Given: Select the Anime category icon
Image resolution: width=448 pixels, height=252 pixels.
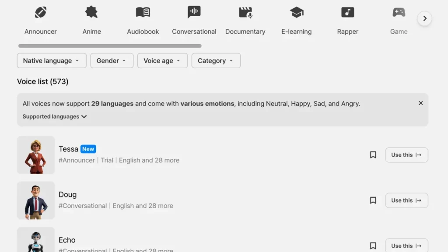Looking at the screenshot, I should click(x=91, y=12).
